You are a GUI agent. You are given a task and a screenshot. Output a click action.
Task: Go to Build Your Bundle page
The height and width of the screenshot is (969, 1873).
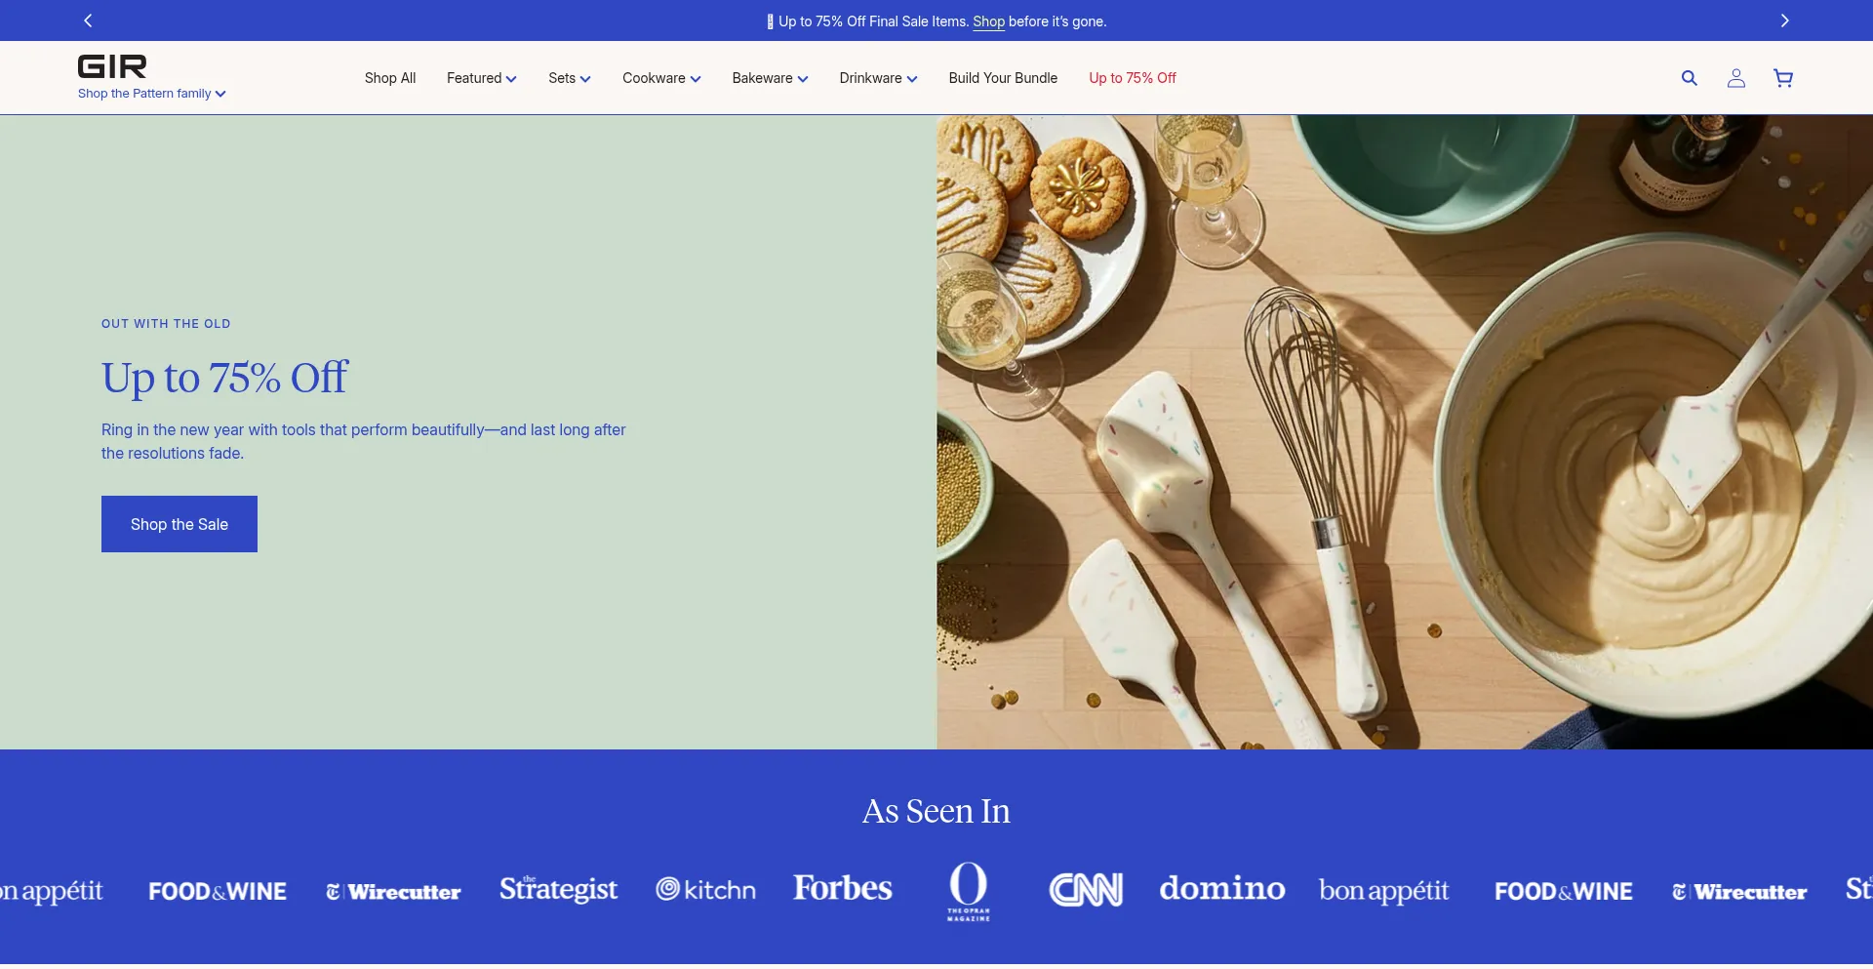pos(1003,78)
